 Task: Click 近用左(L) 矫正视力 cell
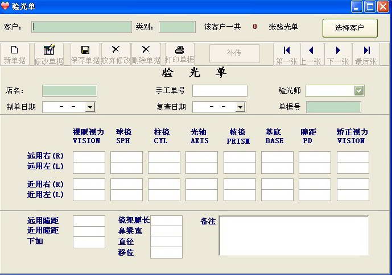(353, 195)
